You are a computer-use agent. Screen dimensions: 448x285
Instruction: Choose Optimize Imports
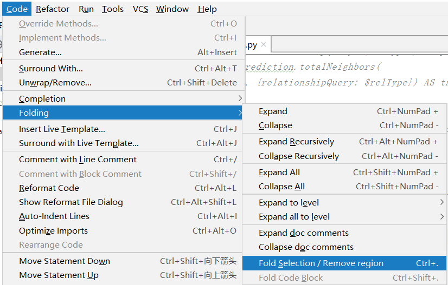[122, 230]
